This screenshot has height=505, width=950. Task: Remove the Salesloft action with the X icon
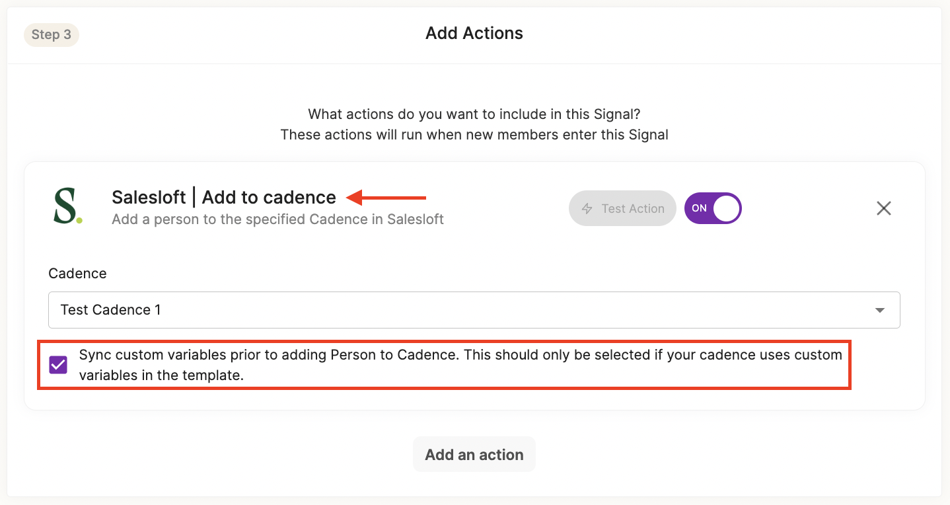click(883, 209)
